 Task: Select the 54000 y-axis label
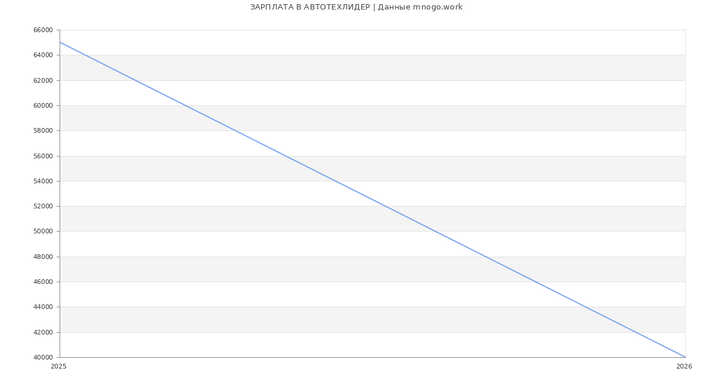pos(44,181)
